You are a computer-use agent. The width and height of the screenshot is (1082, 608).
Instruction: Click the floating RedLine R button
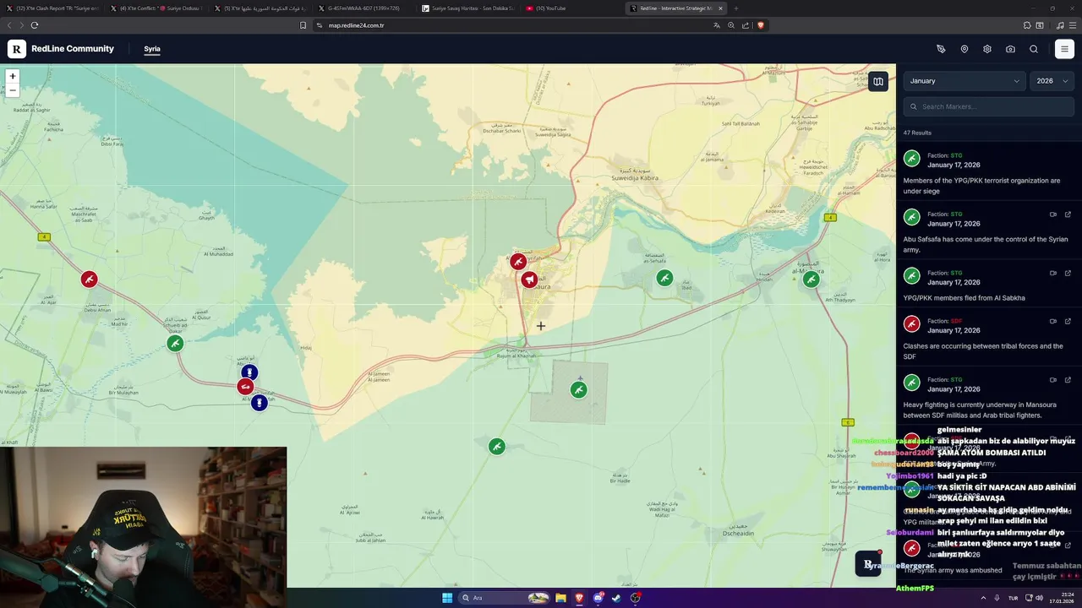(868, 564)
